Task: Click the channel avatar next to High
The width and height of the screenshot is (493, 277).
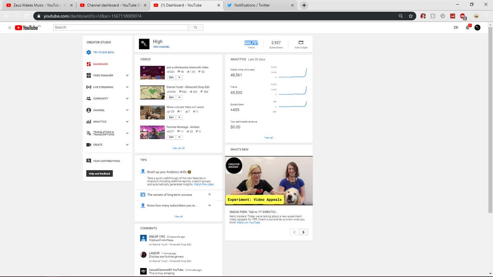Action: tap(144, 43)
